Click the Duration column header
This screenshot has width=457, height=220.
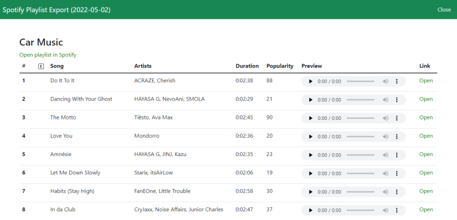pyautogui.click(x=247, y=66)
